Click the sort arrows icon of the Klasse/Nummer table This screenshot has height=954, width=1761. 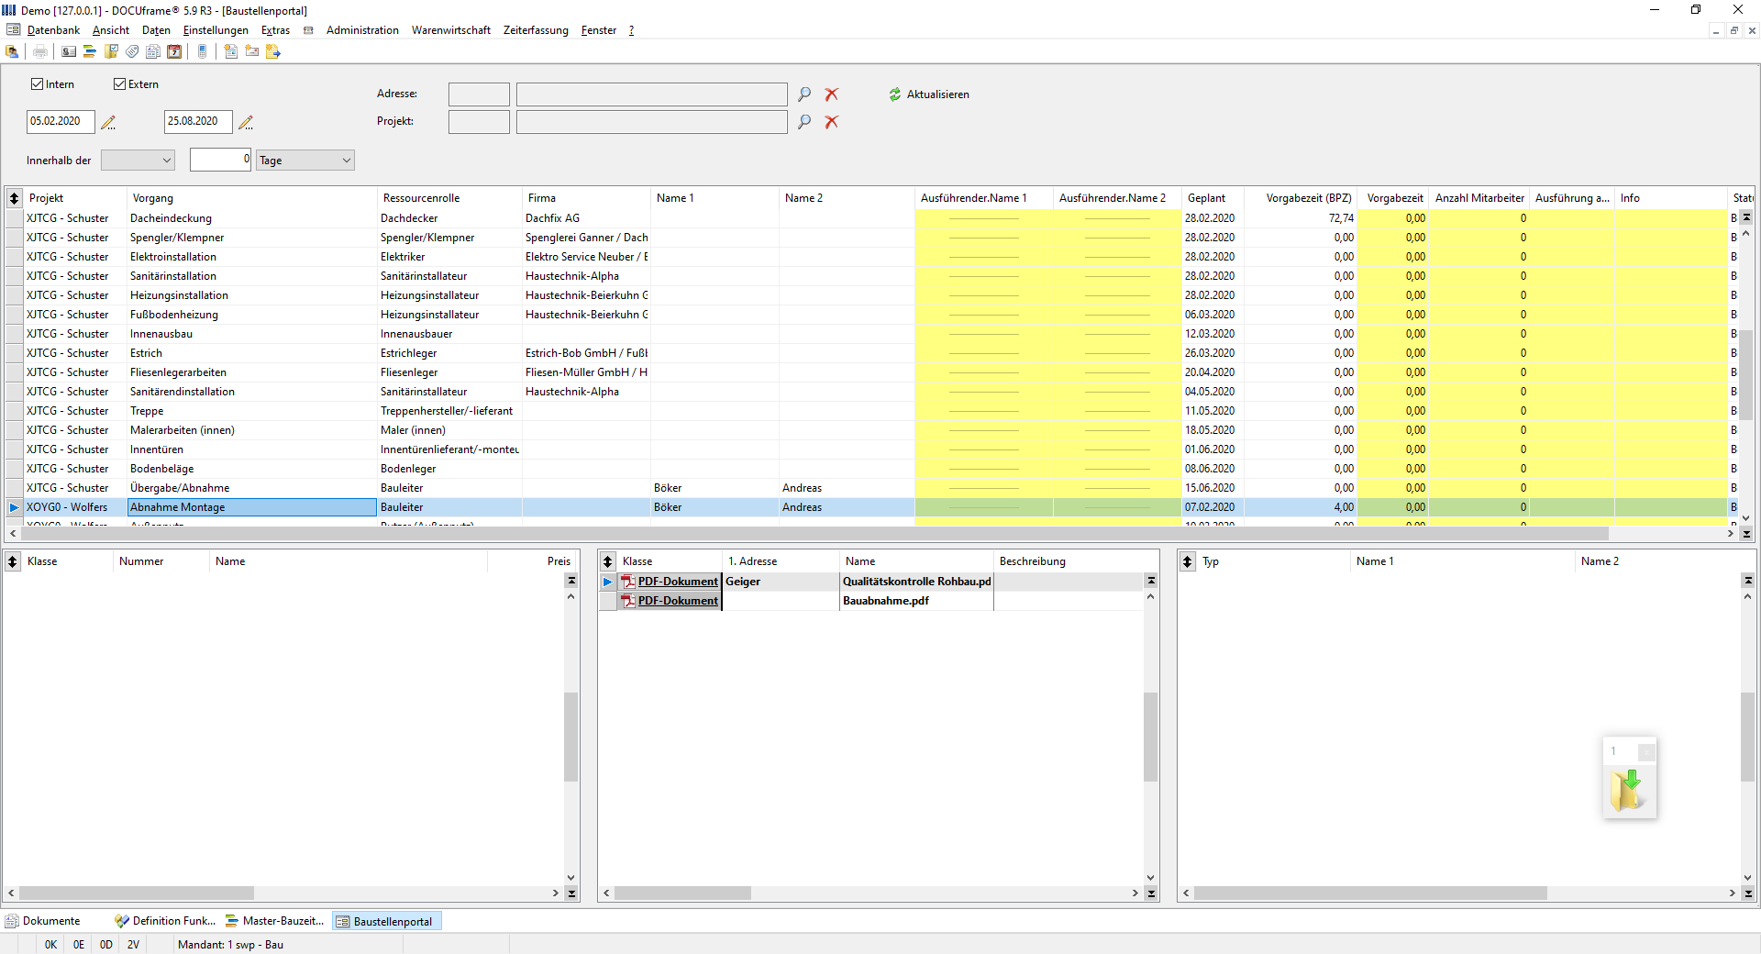[13, 561]
